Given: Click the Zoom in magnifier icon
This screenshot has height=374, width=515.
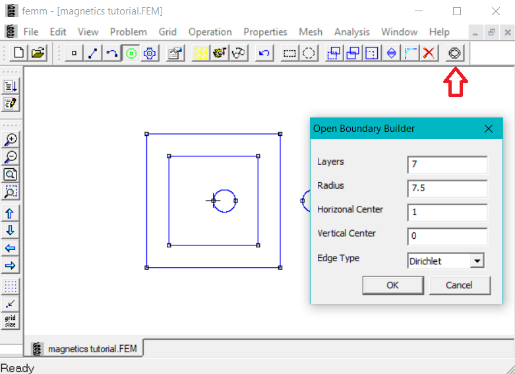Looking at the screenshot, I should 11,139.
